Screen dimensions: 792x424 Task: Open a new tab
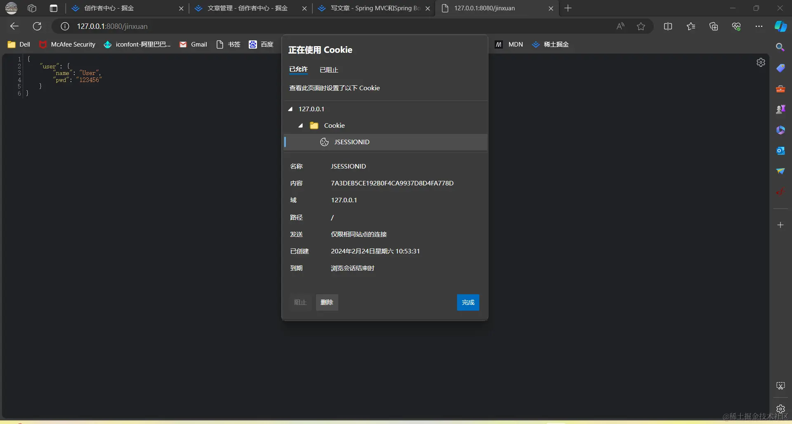pyautogui.click(x=568, y=8)
